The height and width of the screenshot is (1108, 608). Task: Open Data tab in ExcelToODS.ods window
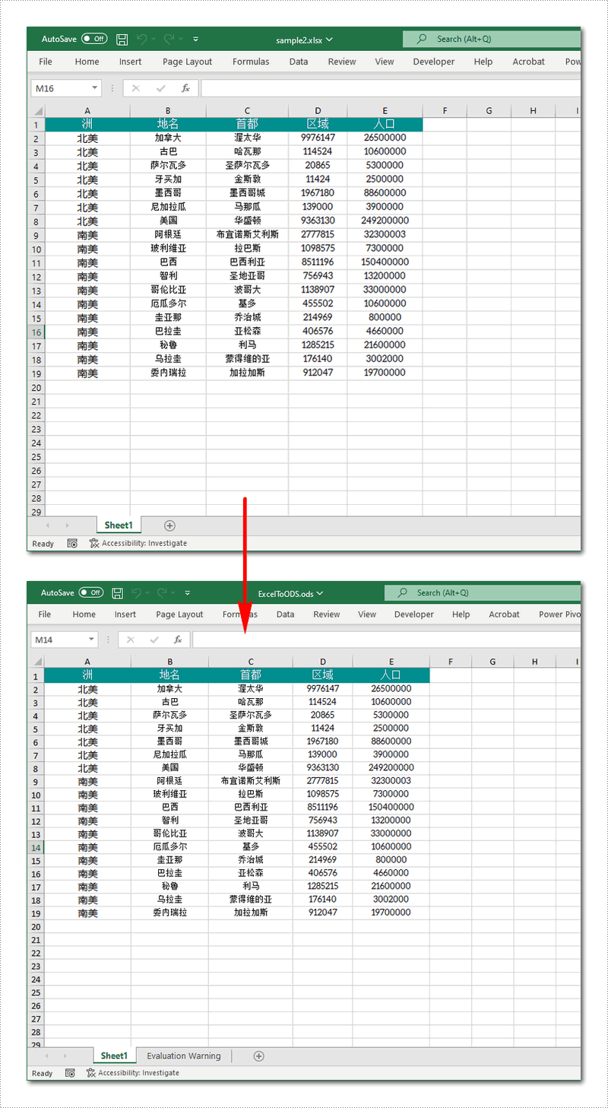(x=285, y=614)
